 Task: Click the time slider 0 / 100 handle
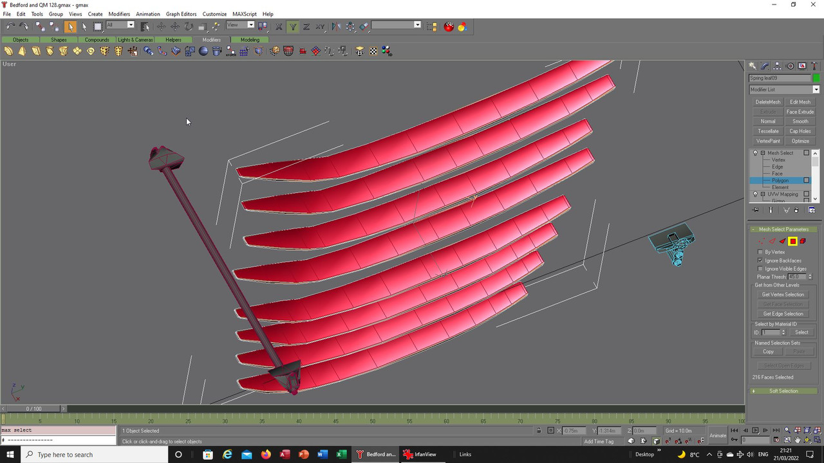point(33,409)
